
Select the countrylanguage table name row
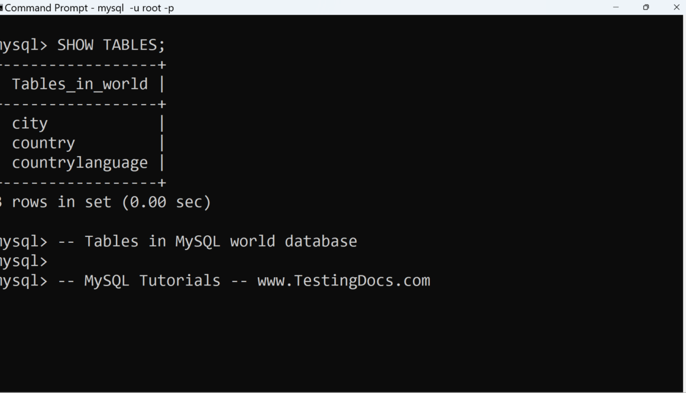[80, 163]
